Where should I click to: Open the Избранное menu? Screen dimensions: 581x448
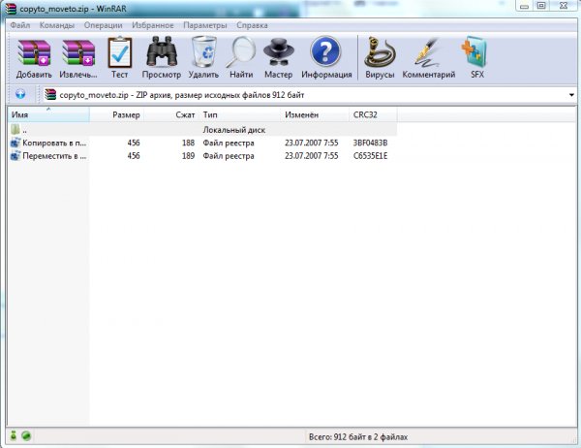tap(153, 25)
